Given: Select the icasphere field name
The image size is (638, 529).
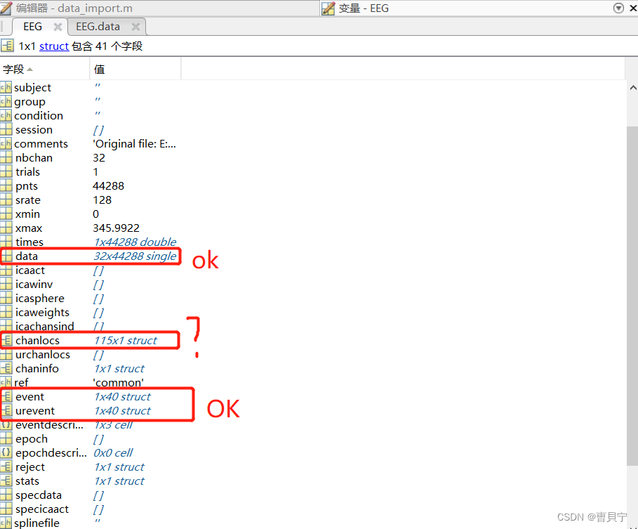Looking at the screenshot, I should coord(40,299).
